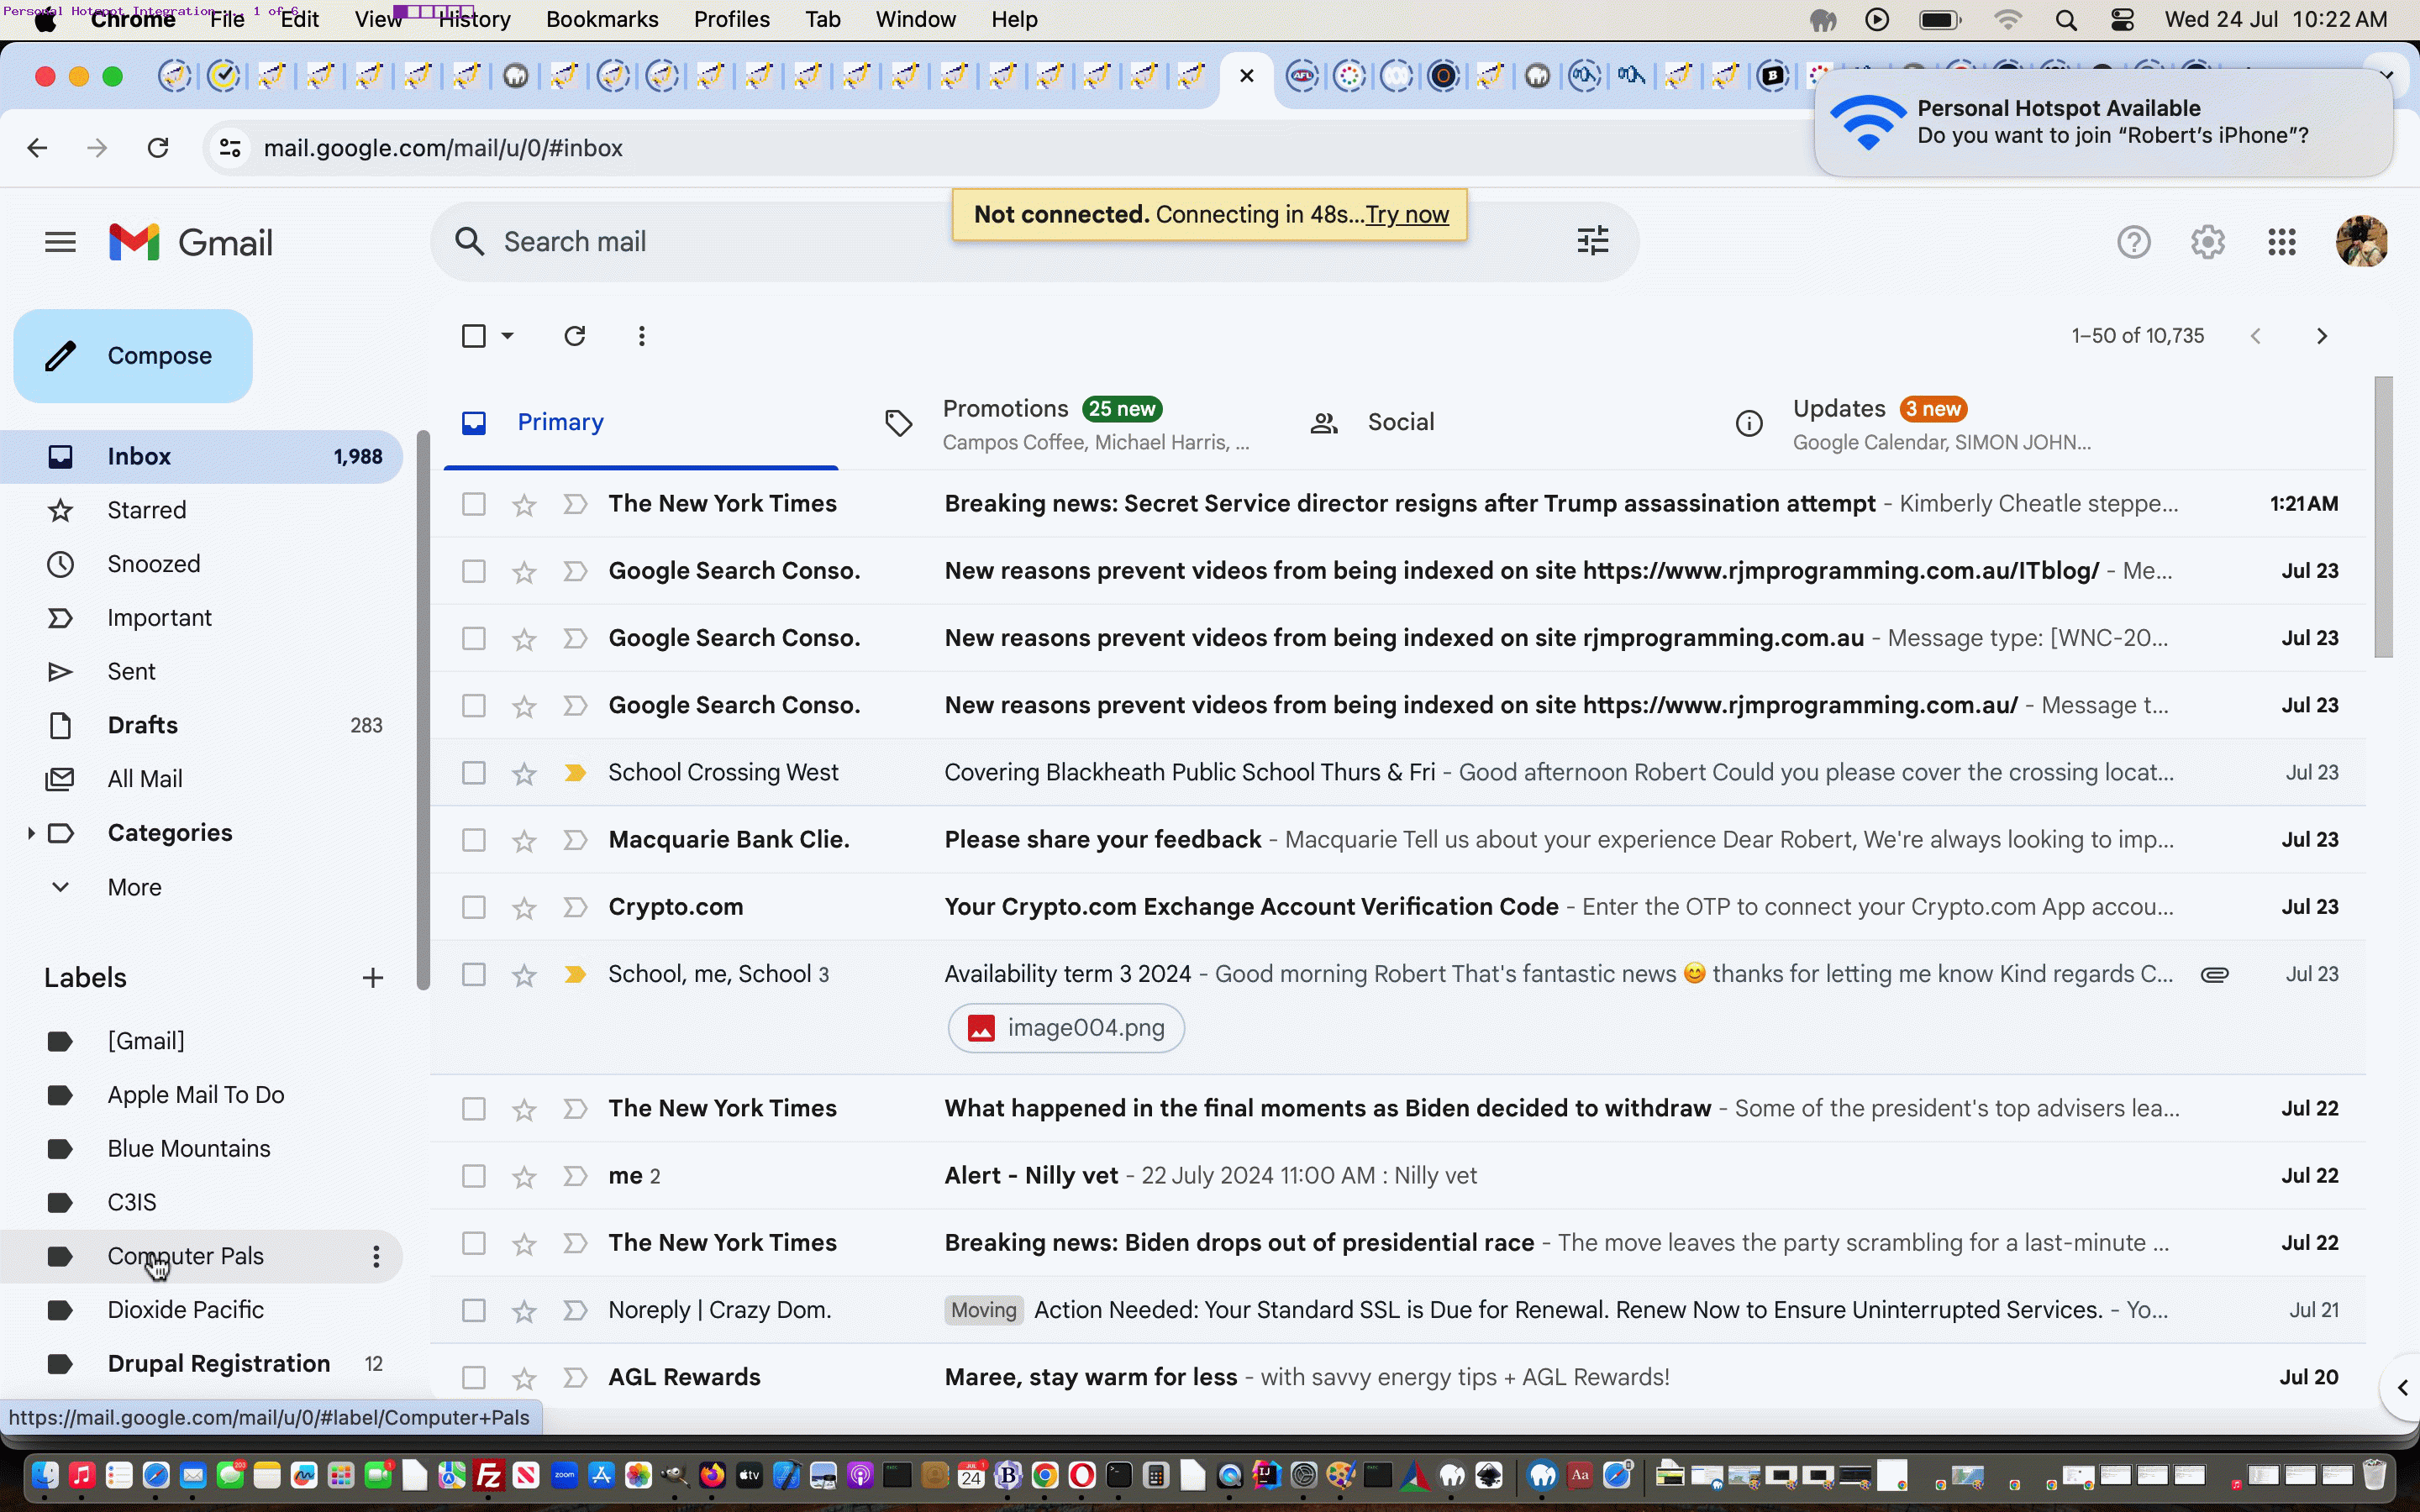Screen dimensions: 2420x1512
Task: Click the message list vertical scrollbar
Action: coord(2383,518)
